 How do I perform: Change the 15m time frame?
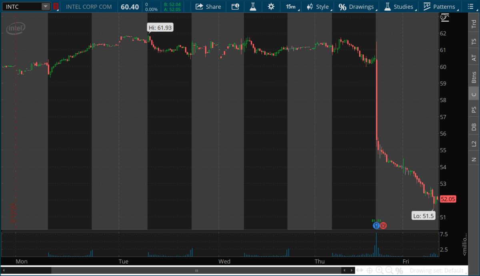click(291, 6)
